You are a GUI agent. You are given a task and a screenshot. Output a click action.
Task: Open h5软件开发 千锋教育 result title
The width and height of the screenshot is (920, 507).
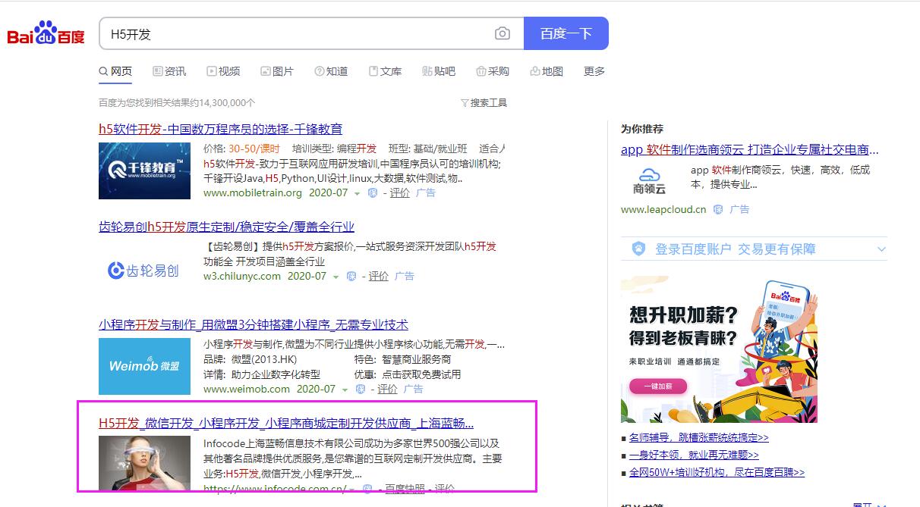click(x=220, y=129)
